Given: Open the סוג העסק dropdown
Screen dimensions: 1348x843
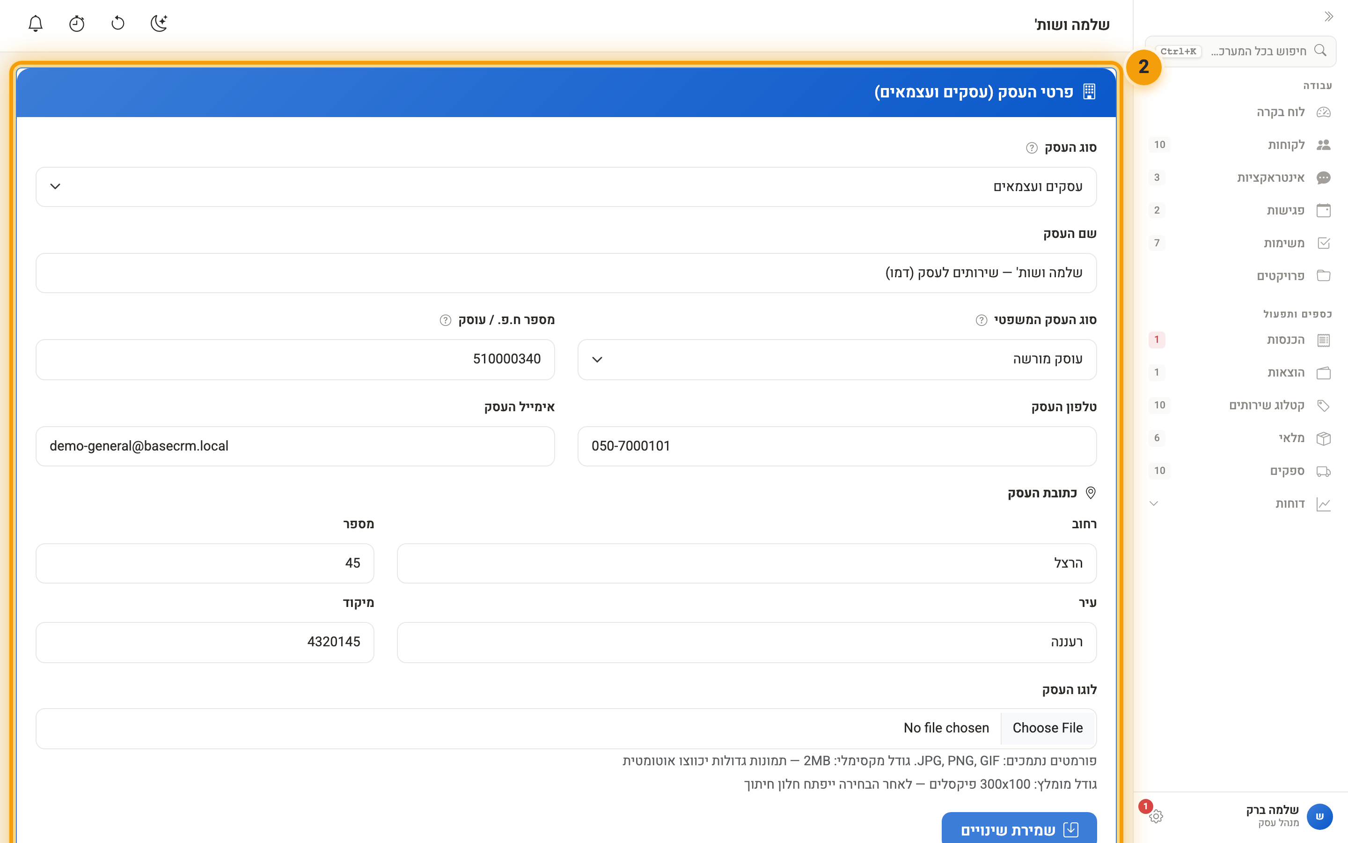Looking at the screenshot, I should point(566,187).
